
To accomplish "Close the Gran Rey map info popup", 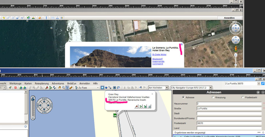I will [x=152, y=94].
